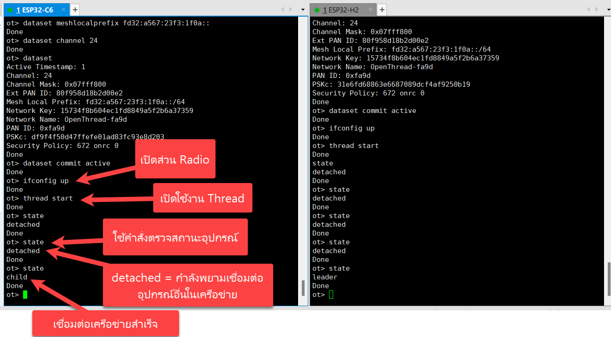This screenshot has height=337, width=611.
Task: Add new tab beside ESP32-H2
Action: pos(382,10)
